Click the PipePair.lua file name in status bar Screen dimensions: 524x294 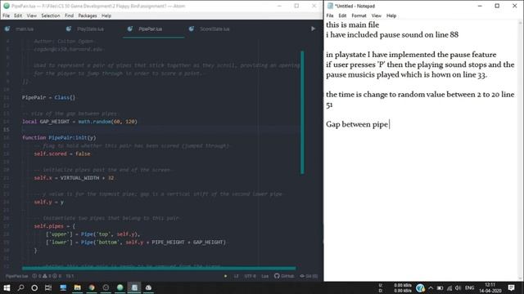coord(16,276)
